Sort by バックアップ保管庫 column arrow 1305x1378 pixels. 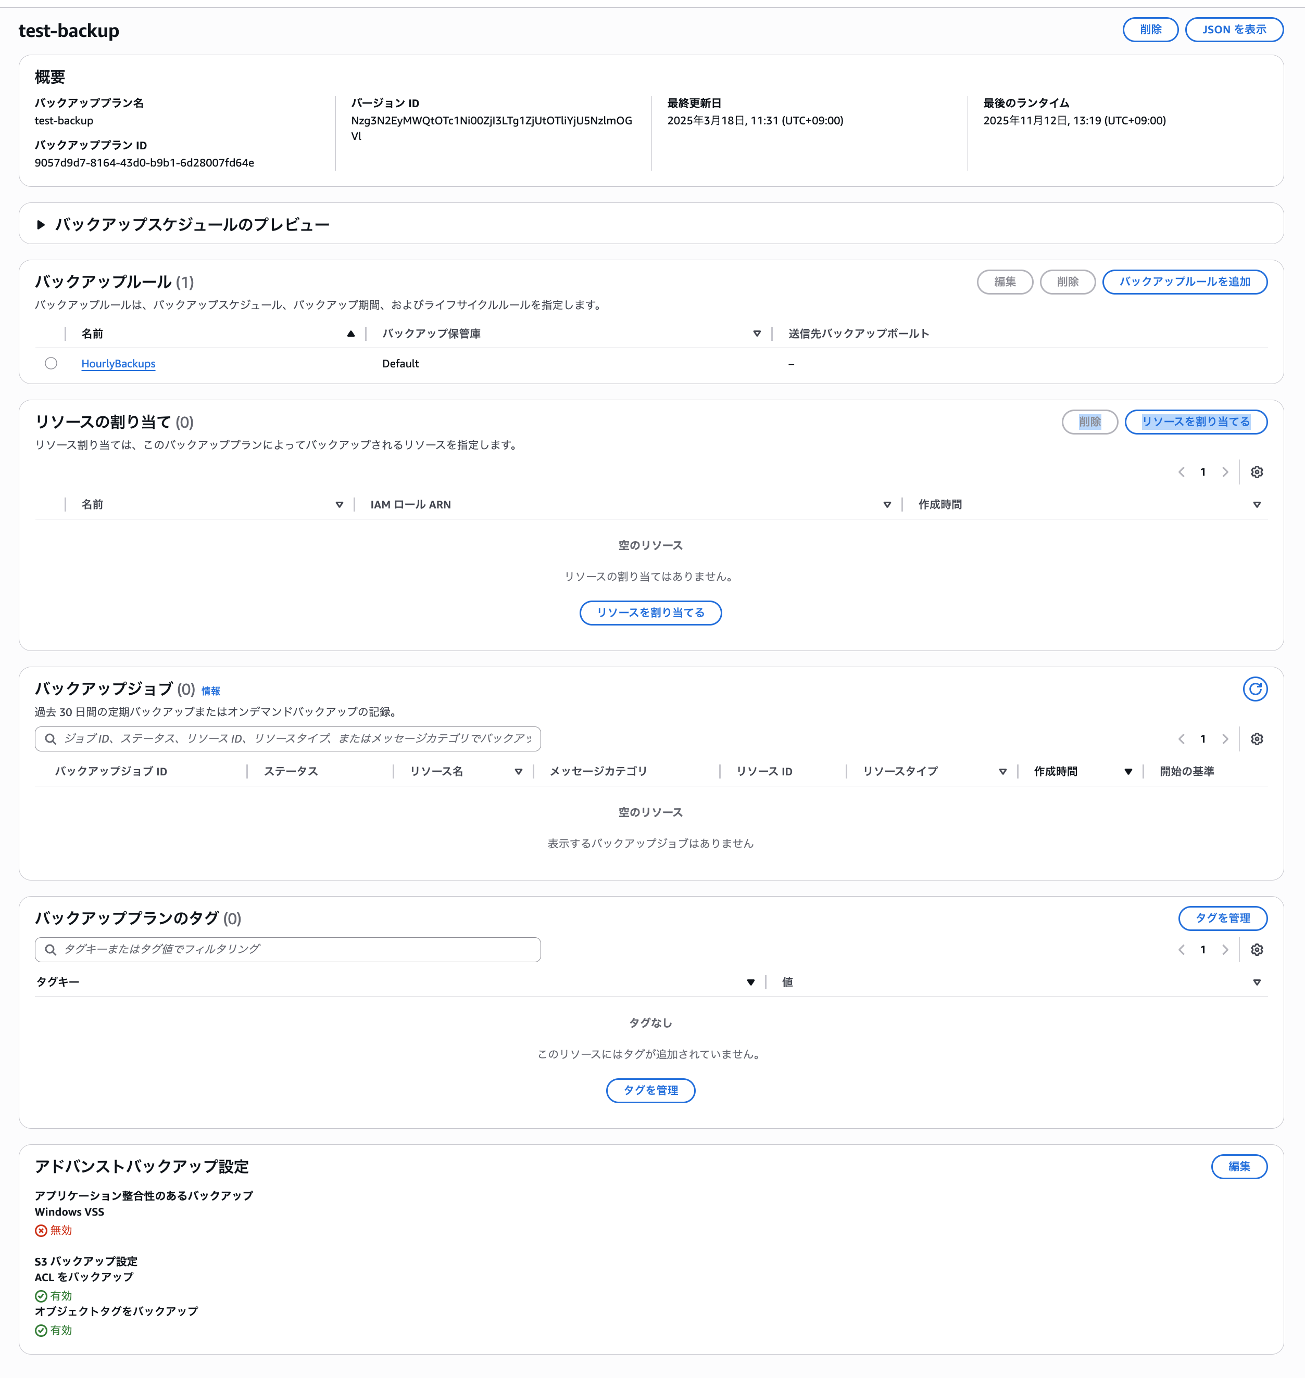[757, 334]
